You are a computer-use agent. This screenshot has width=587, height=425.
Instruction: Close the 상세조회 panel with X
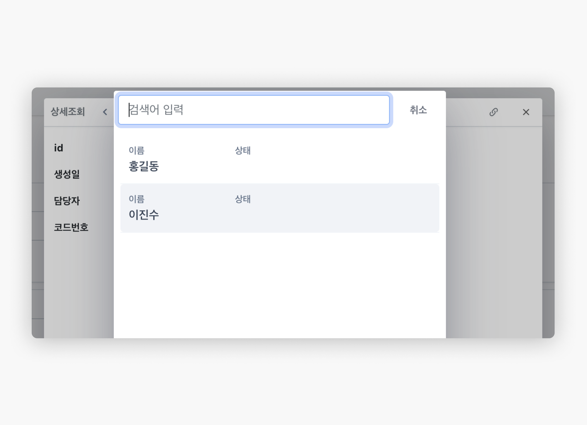(526, 112)
